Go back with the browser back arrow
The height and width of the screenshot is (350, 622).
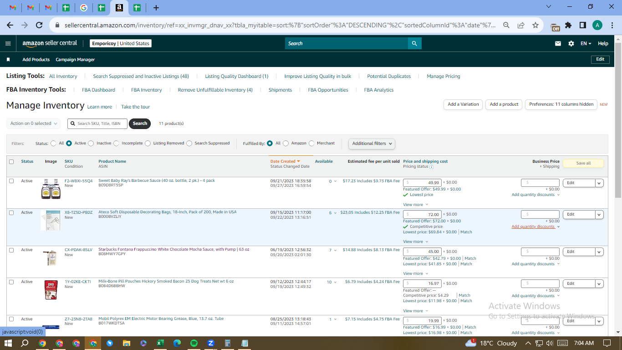pos(10,25)
